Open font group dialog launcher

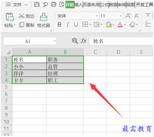tap(140, 30)
